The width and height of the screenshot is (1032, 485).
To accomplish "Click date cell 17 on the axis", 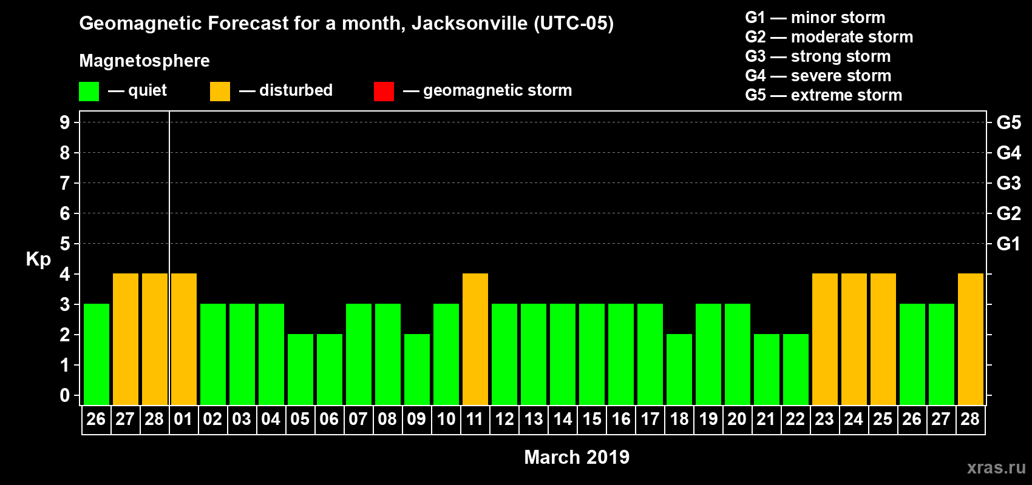I will coord(650,420).
